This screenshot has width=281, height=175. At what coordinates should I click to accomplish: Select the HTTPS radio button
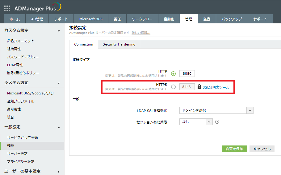click(173, 87)
